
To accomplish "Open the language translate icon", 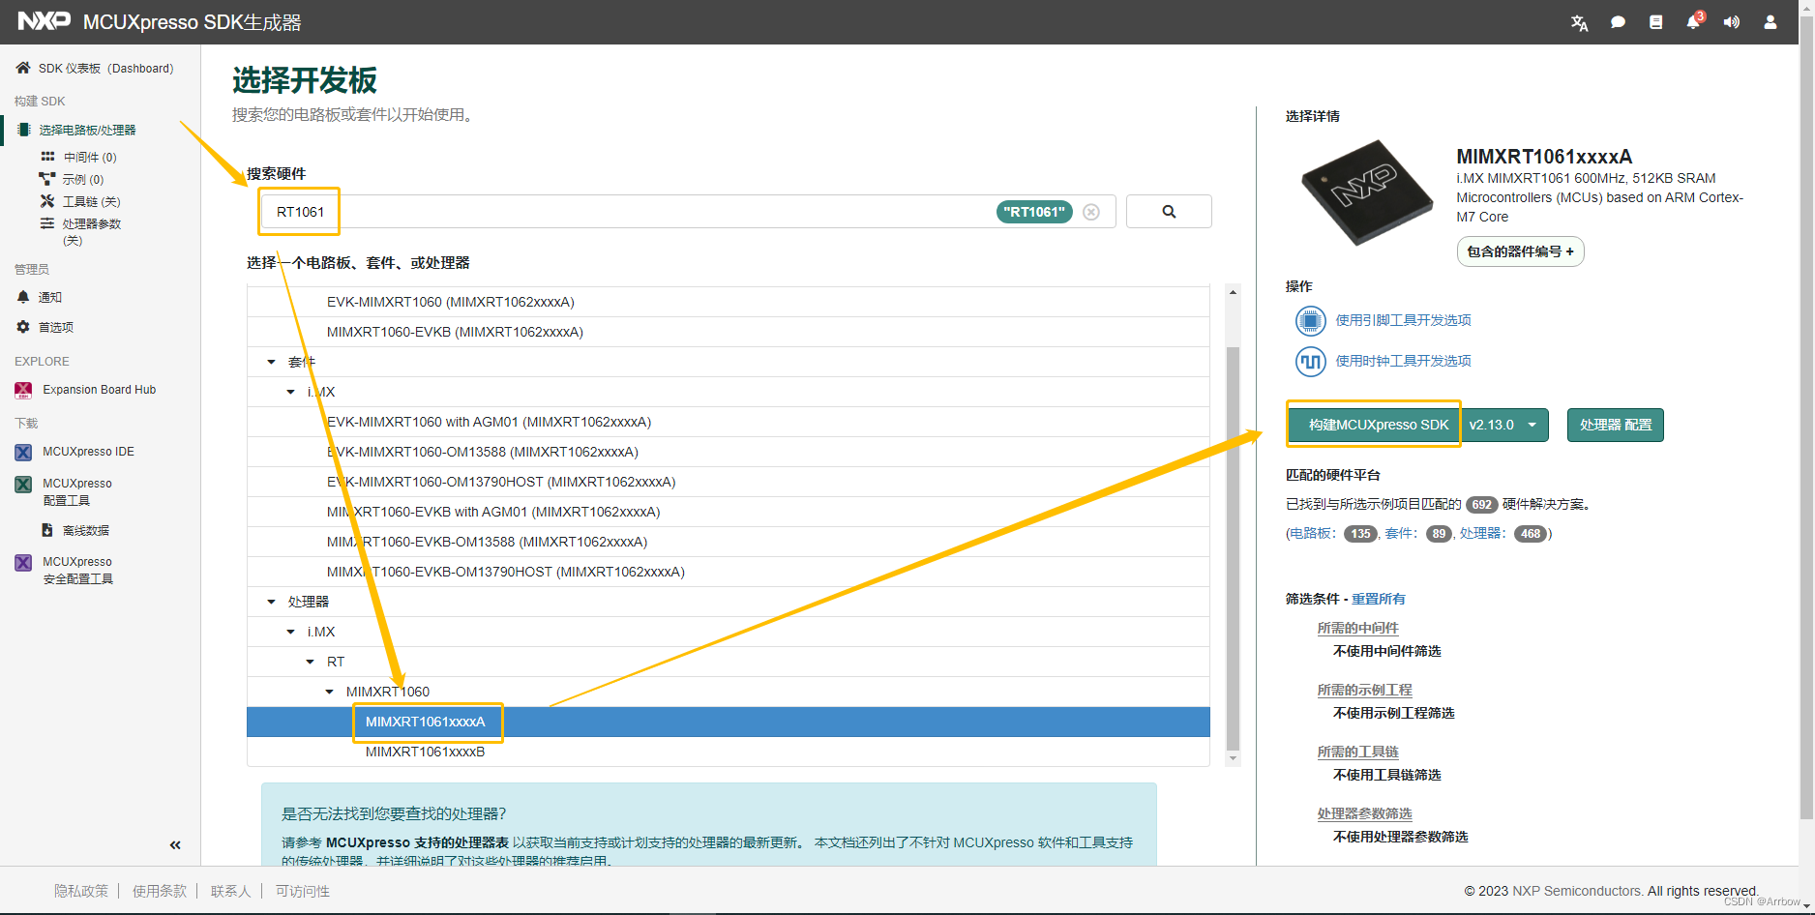I will click(x=1579, y=22).
